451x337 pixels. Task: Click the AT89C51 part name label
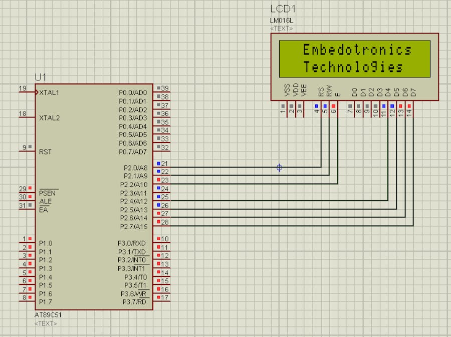[48, 315]
